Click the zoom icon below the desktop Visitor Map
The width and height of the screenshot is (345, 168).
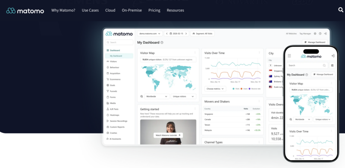[141, 96]
